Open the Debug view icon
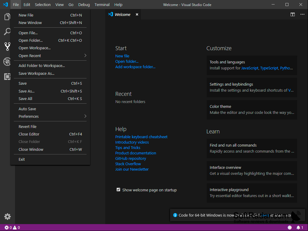The width and height of the screenshot is (308, 231). coord(7,62)
